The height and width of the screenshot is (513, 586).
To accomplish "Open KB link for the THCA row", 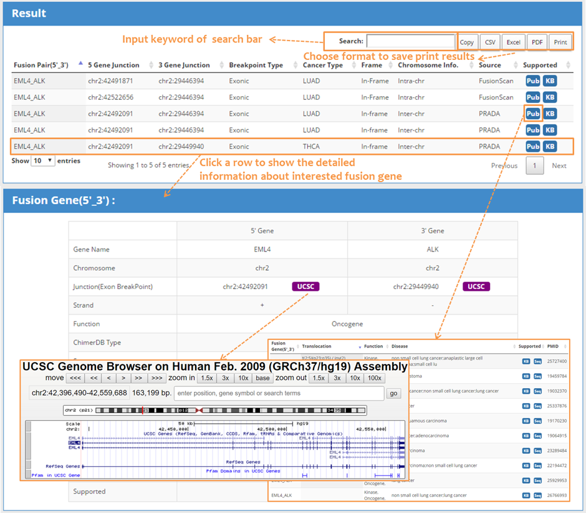I will tap(550, 146).
